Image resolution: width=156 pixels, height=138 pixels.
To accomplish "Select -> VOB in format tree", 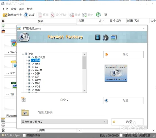I will point(36,87).
